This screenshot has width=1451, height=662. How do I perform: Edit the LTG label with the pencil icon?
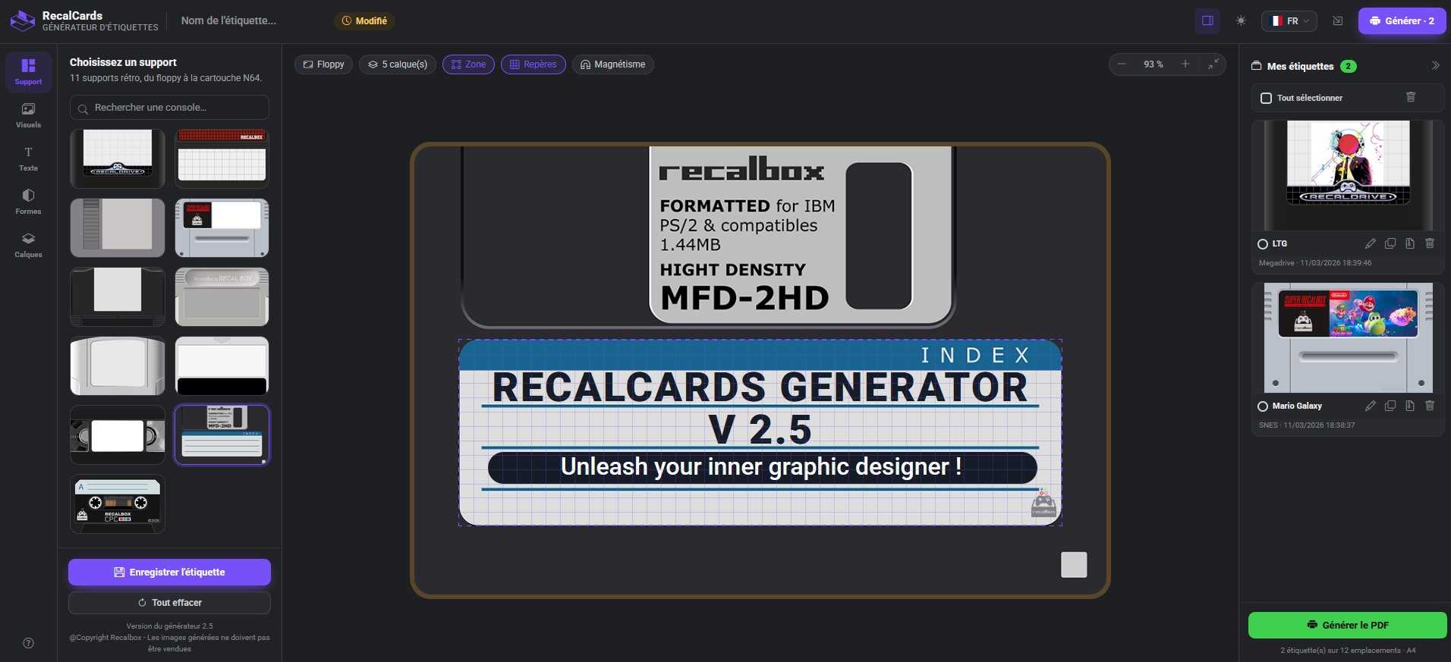(x=1370, y=243)
